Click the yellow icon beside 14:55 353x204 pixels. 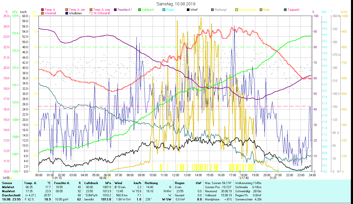[x=12, y=178]
